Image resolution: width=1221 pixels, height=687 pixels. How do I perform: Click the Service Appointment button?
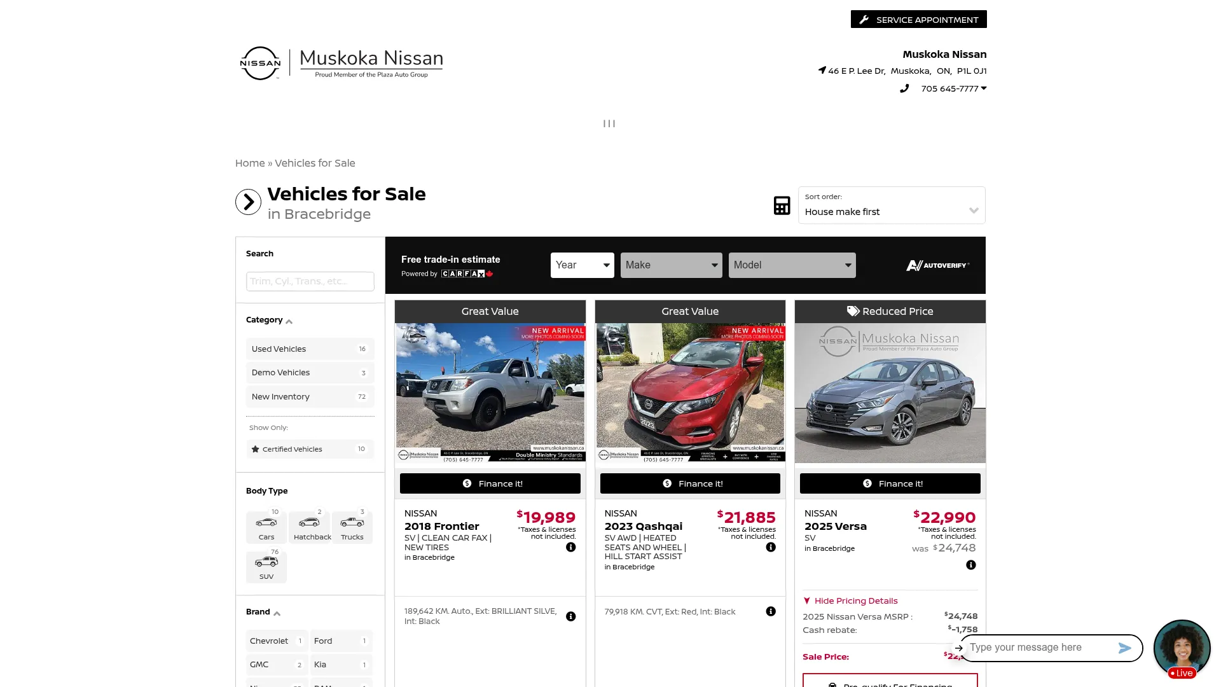pos(918,20)
